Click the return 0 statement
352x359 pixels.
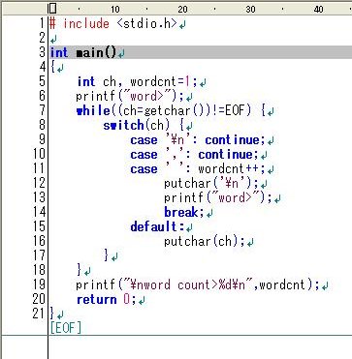(x=104, y=299)
